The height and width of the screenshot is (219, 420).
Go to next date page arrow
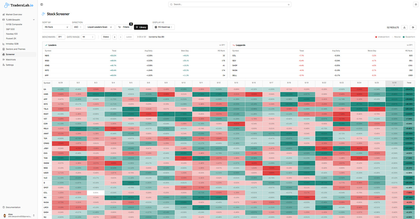121,37
